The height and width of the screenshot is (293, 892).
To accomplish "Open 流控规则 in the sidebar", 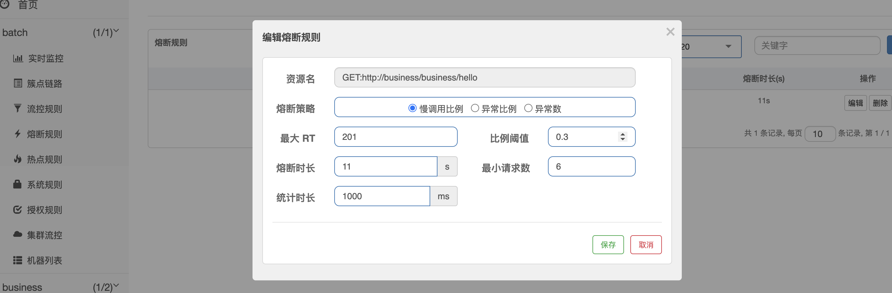I will [x=45, y=109].
